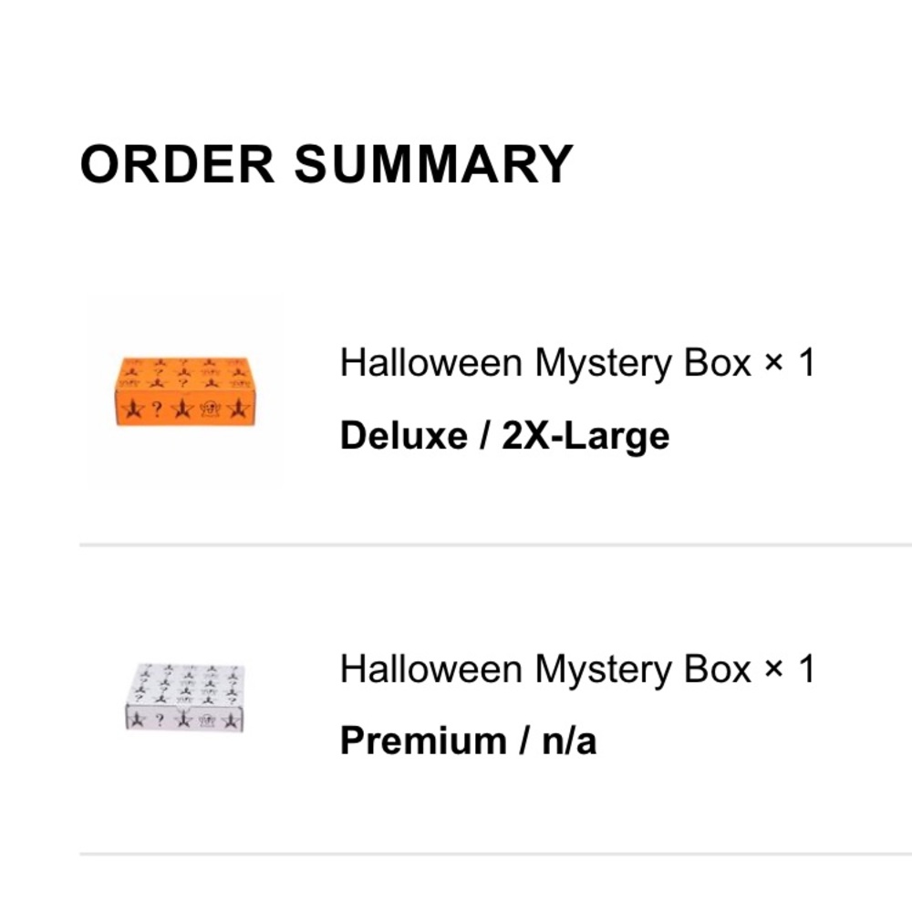The image size is (912, 912).
Task: Tap the skull icon on the white box
Action: click(207, 720)
